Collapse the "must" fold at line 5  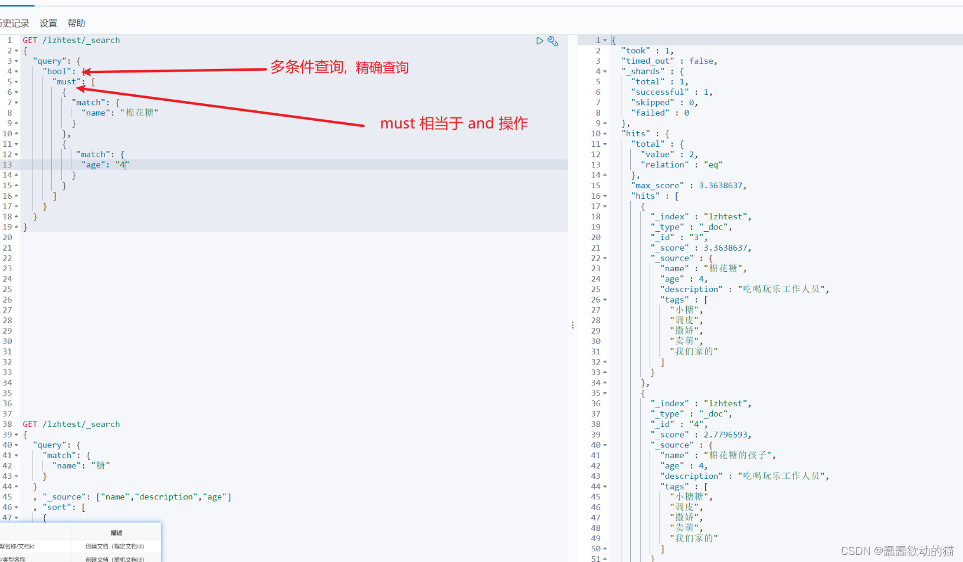(17, 82)
